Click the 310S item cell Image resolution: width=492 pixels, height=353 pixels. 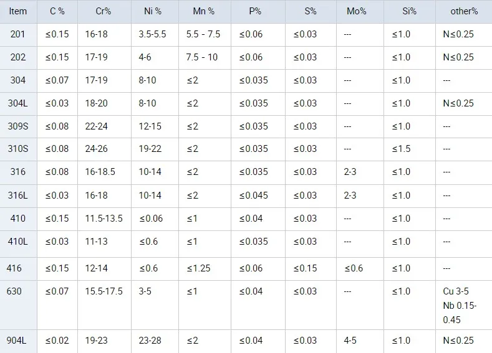tap(18, 149)
